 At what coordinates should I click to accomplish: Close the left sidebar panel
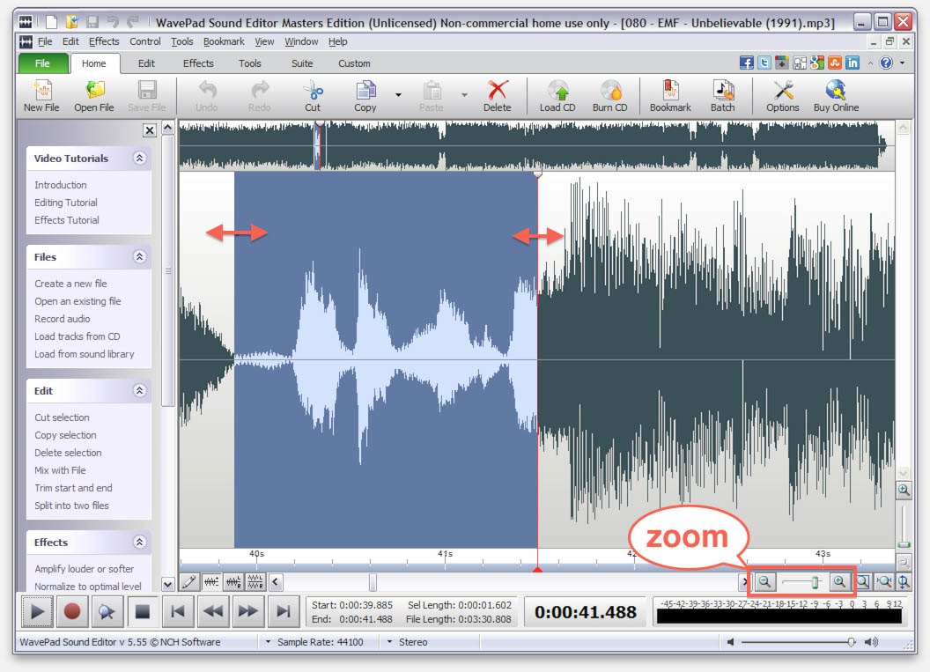click(x=150, y=129)
